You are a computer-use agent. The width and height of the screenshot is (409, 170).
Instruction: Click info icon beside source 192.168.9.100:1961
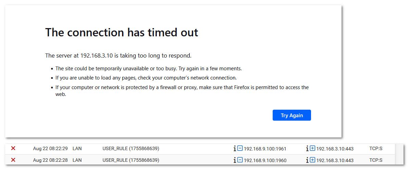point(235,149)
